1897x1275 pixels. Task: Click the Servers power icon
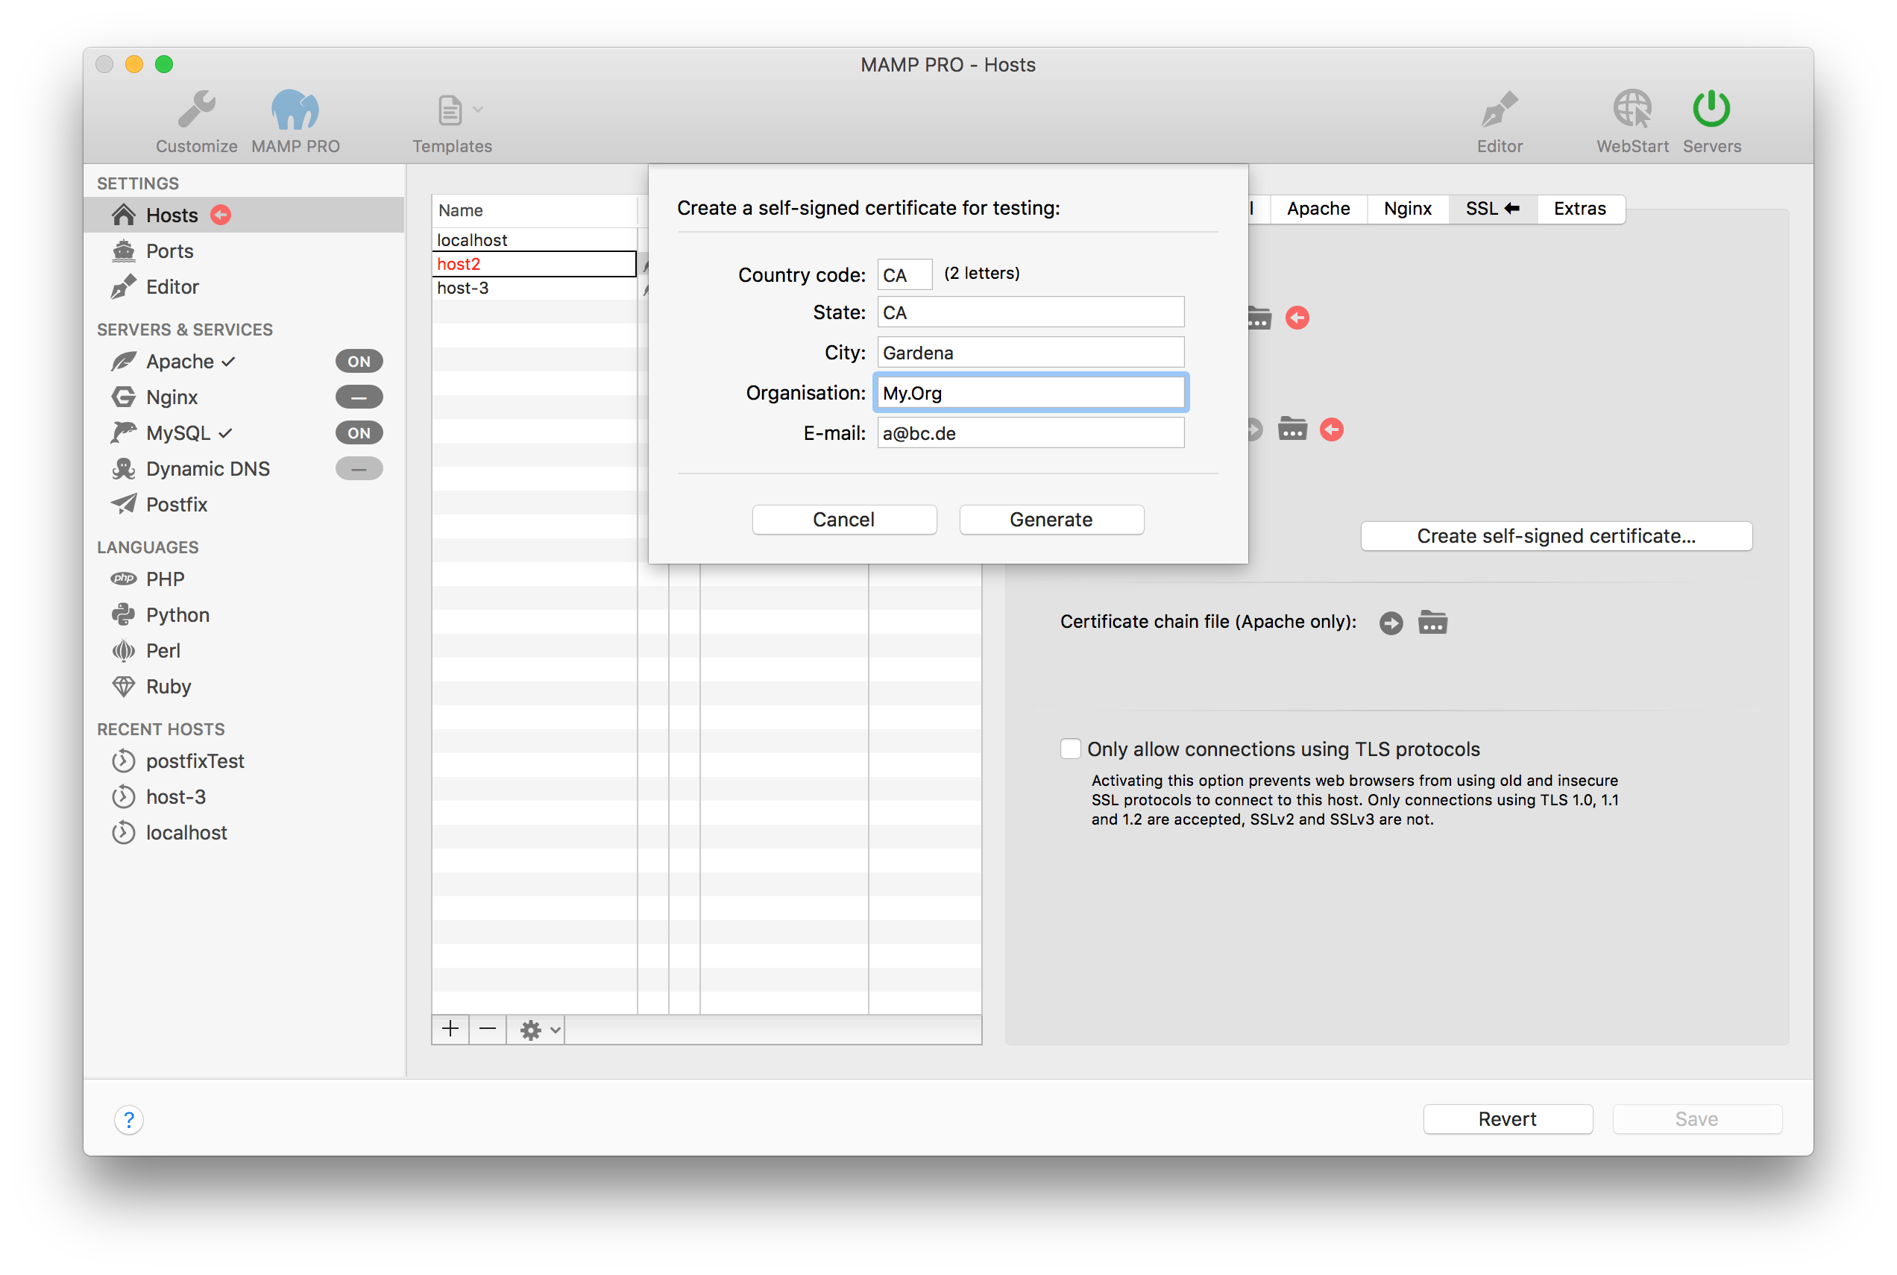1711,109
